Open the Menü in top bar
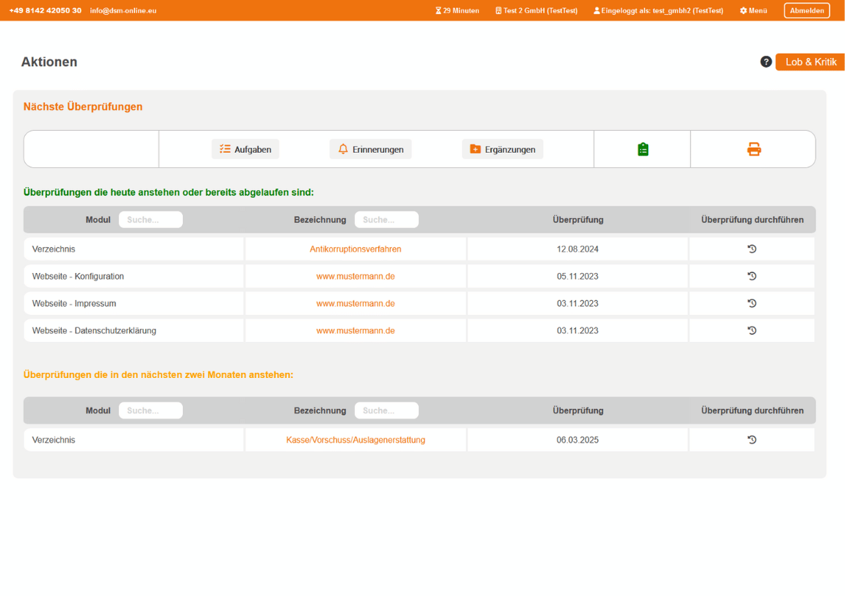 coord(753,11)
